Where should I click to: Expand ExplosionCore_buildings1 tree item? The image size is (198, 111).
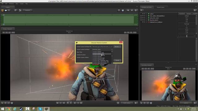tap(145, 22)
